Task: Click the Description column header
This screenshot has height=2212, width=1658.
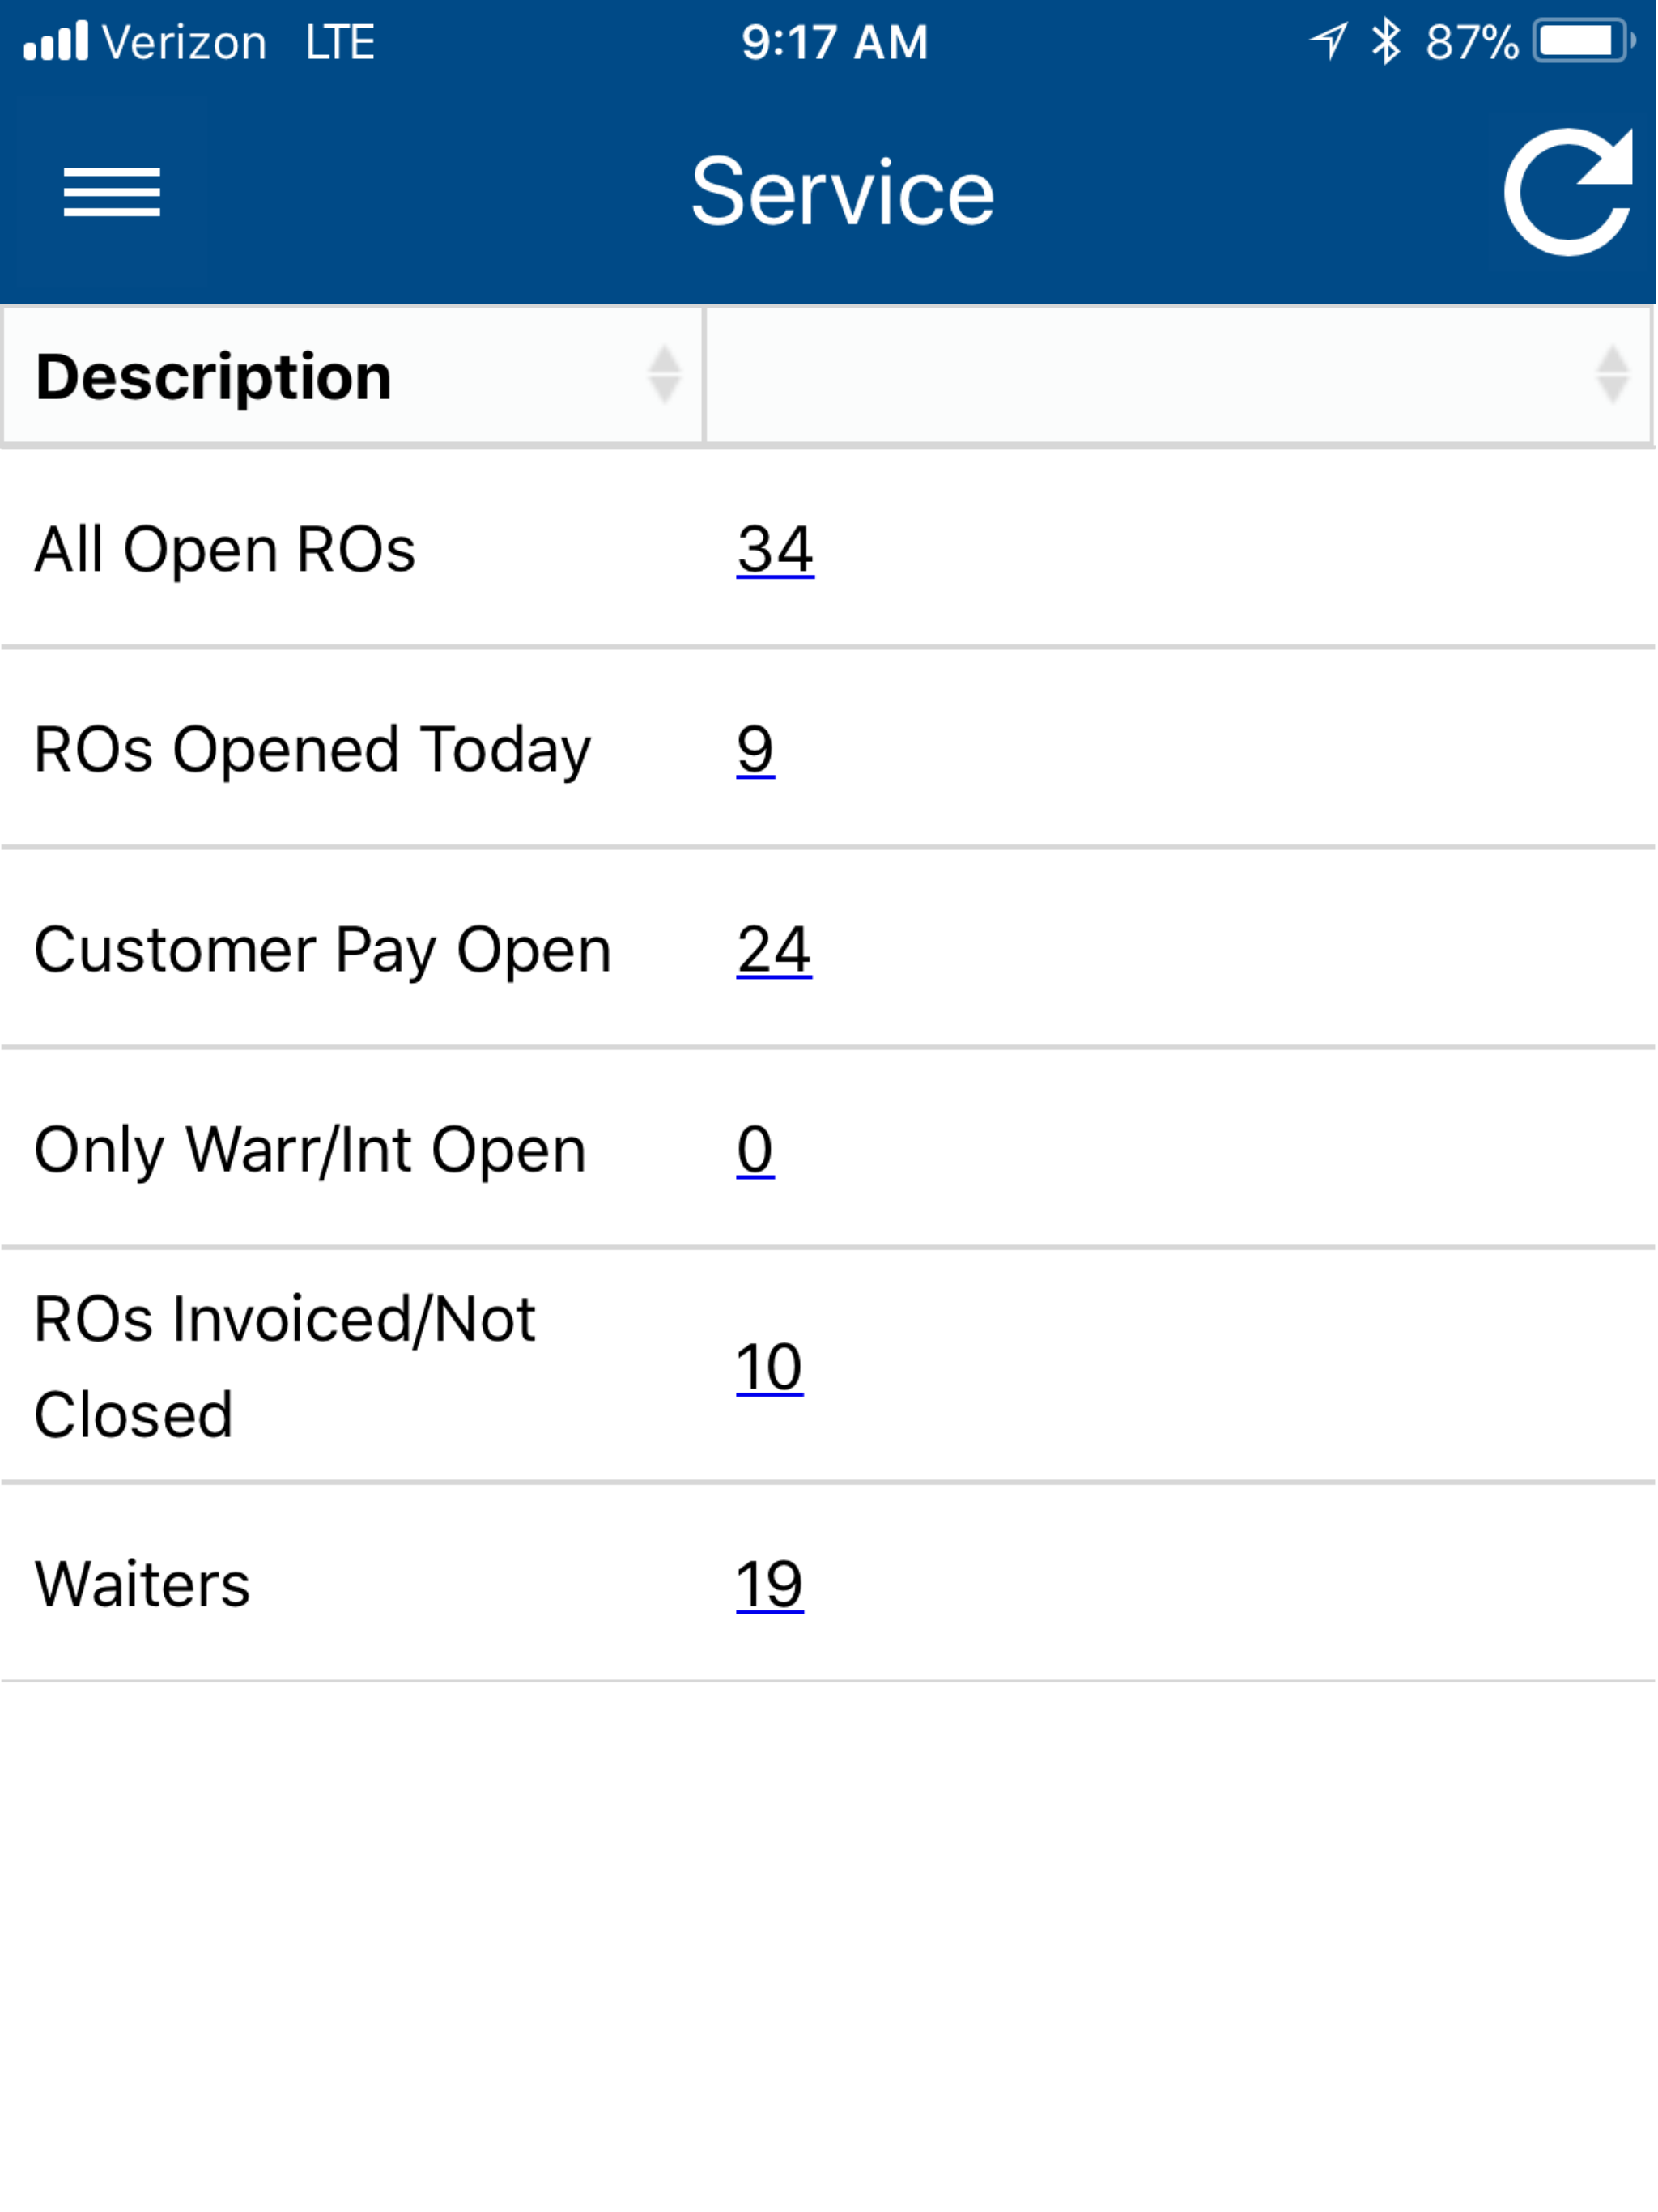Action: pyautogui.click(x=353, y=375)
